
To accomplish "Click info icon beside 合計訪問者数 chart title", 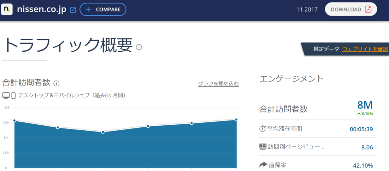I will click(x=56, y=83).
